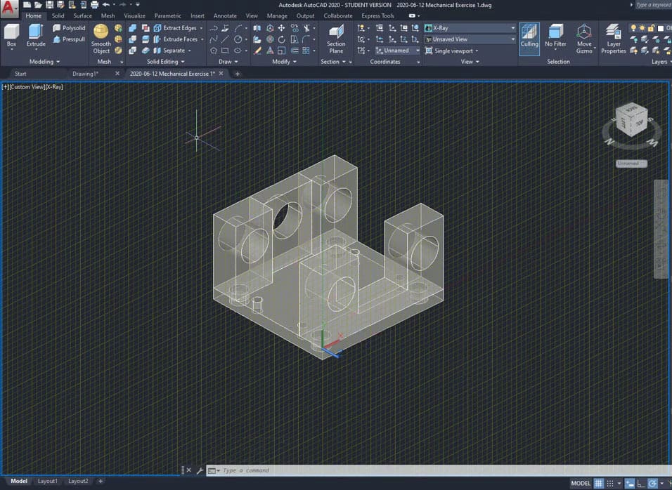Add a new drawing tab with plus button
Viewport: 672px width, 490px height.
pyautogui.click(x=237, y=74)
